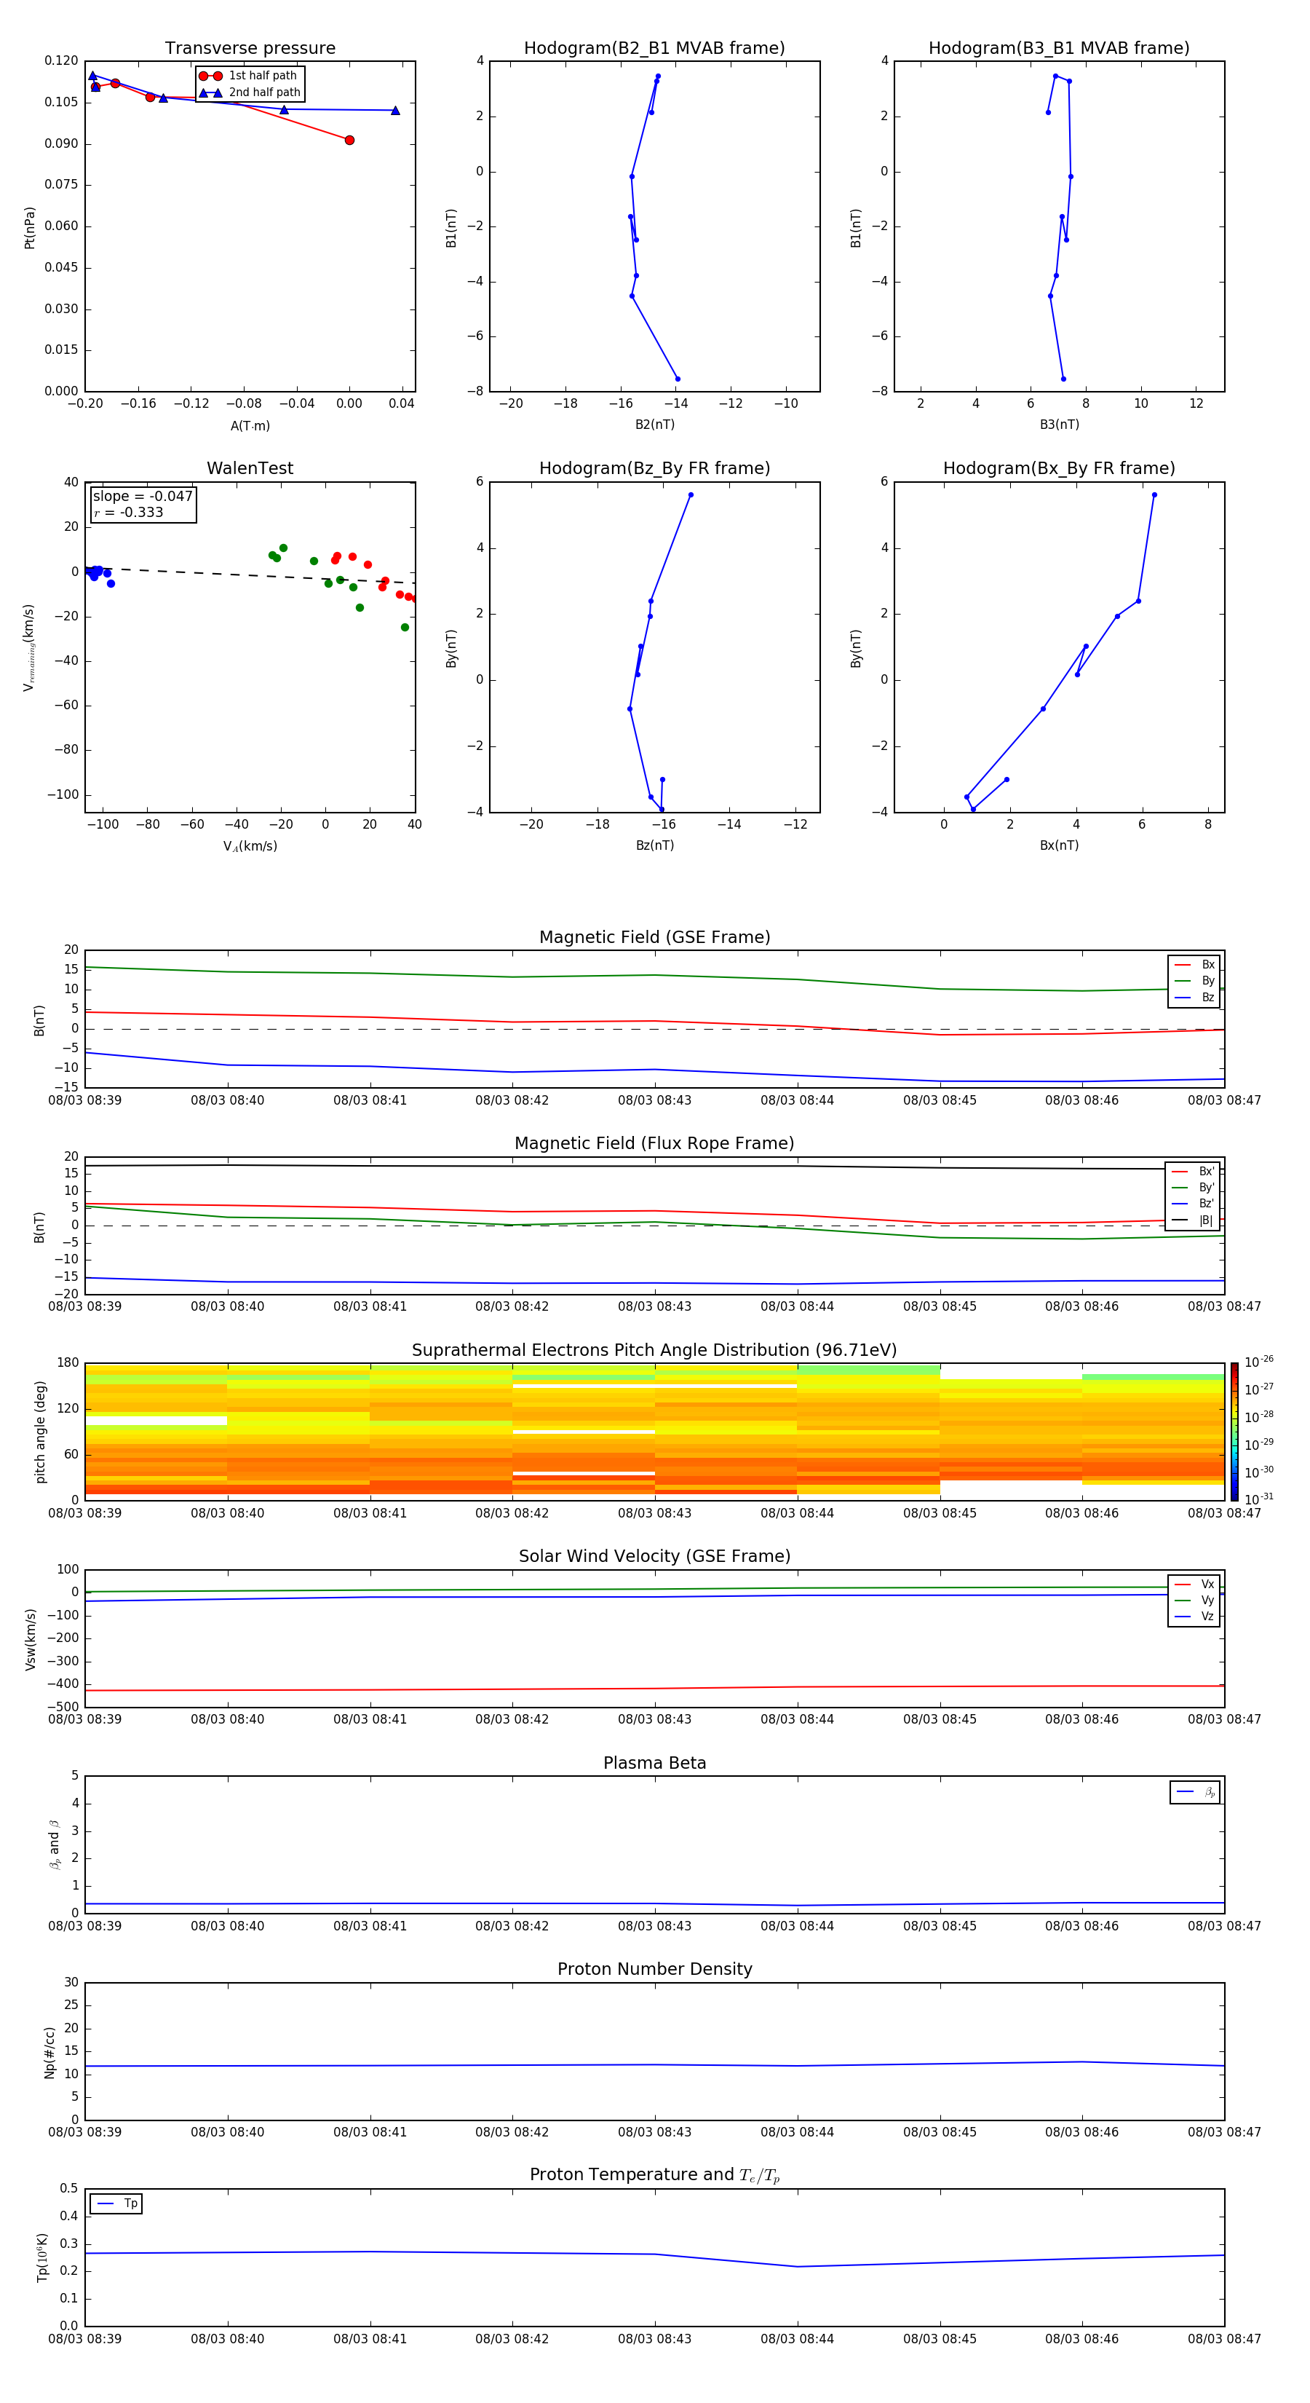Image resolution: width=1310 pixels, height=2403 pixels.
Task: Click '08/03 08:45' tick under Proton Number Density plot
Action: coord(940,2132)
